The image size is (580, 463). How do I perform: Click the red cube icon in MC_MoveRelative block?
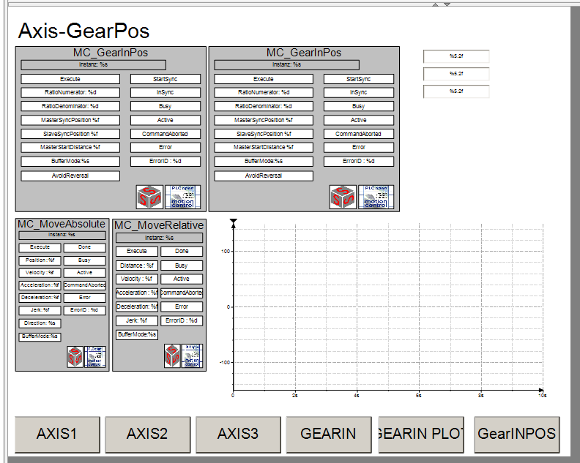(172, 355)
